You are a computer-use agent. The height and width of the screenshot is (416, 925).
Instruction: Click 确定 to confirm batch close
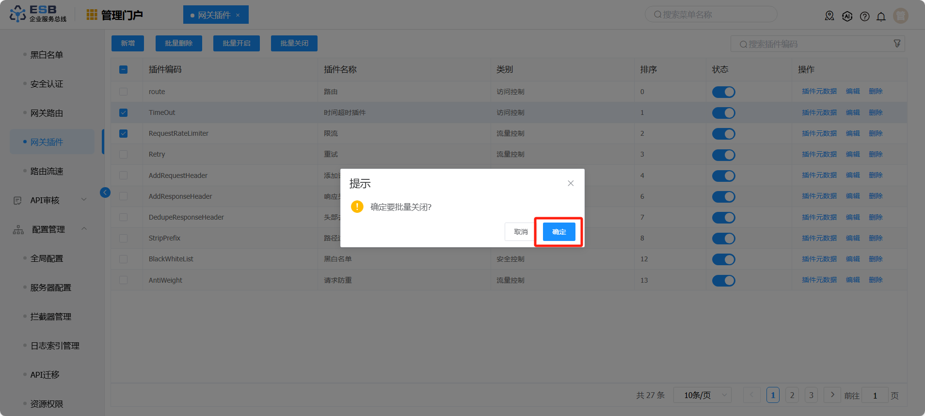[x=558, y=232]
